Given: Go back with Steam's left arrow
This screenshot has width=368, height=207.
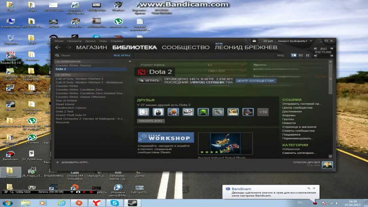Looking at the screenshot, I should point(58,47).
